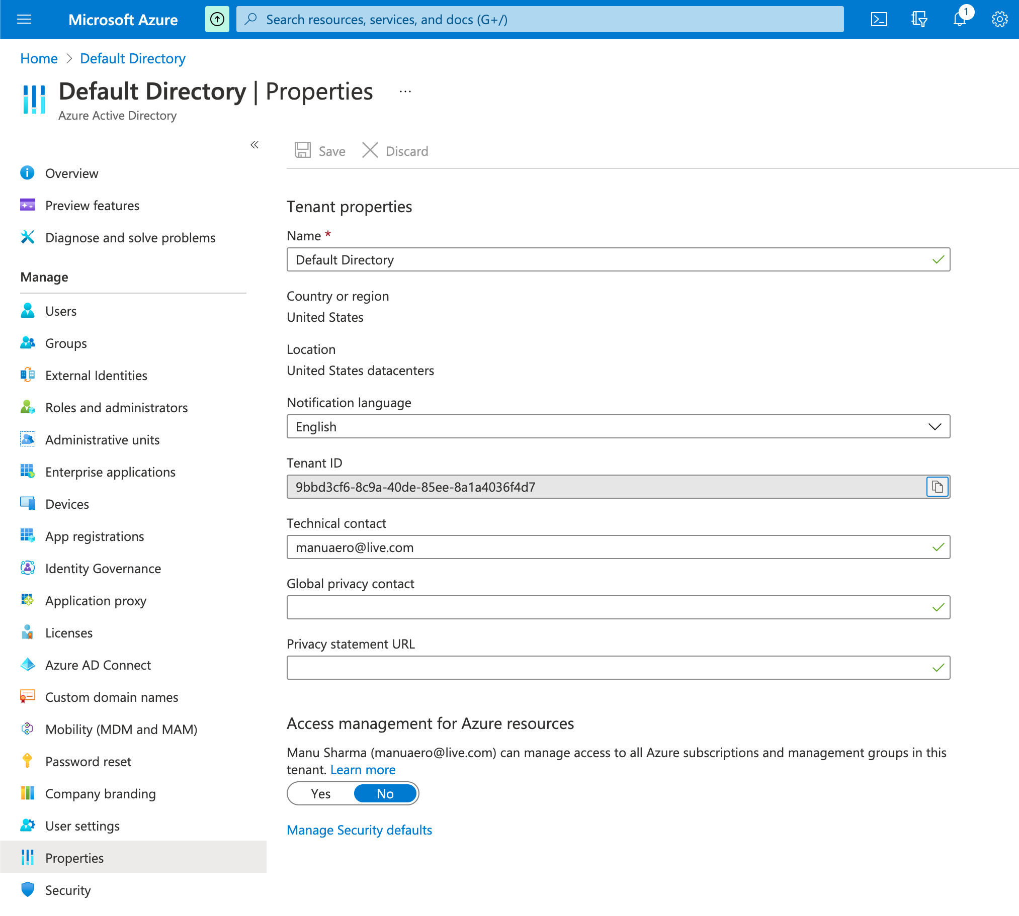This screenshot has height=916, width=1019.
Task: Click the 'United States datacenters' text
Action: 361,371
